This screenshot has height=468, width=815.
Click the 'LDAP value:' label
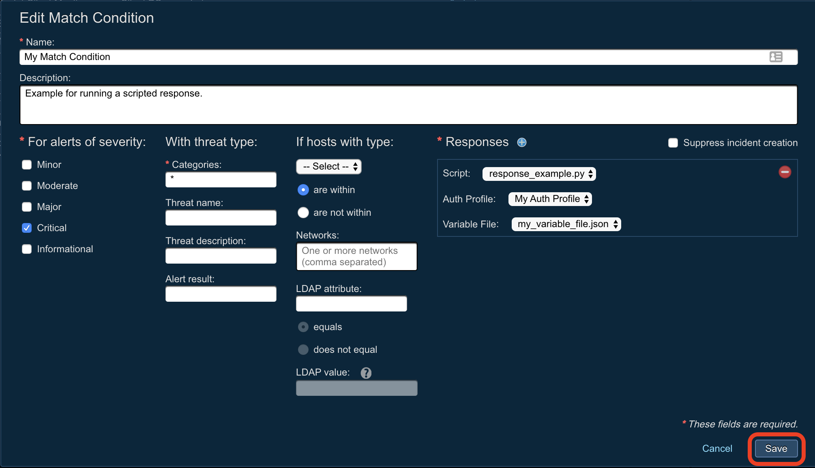[x=323, y=372]
